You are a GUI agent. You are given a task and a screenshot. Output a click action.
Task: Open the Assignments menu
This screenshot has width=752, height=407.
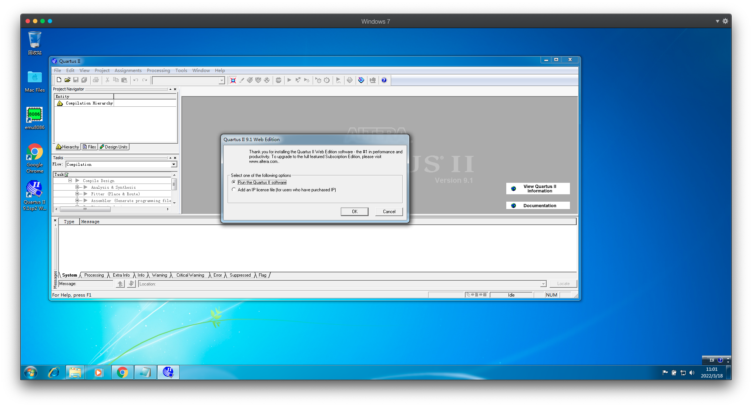tap(128, 71)
